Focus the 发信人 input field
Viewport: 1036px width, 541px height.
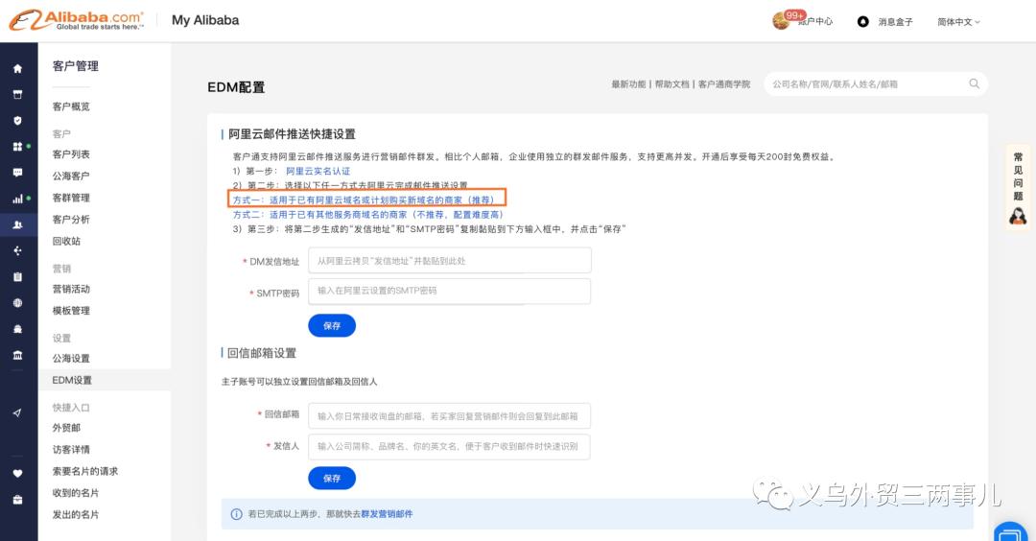coord(449,447)
